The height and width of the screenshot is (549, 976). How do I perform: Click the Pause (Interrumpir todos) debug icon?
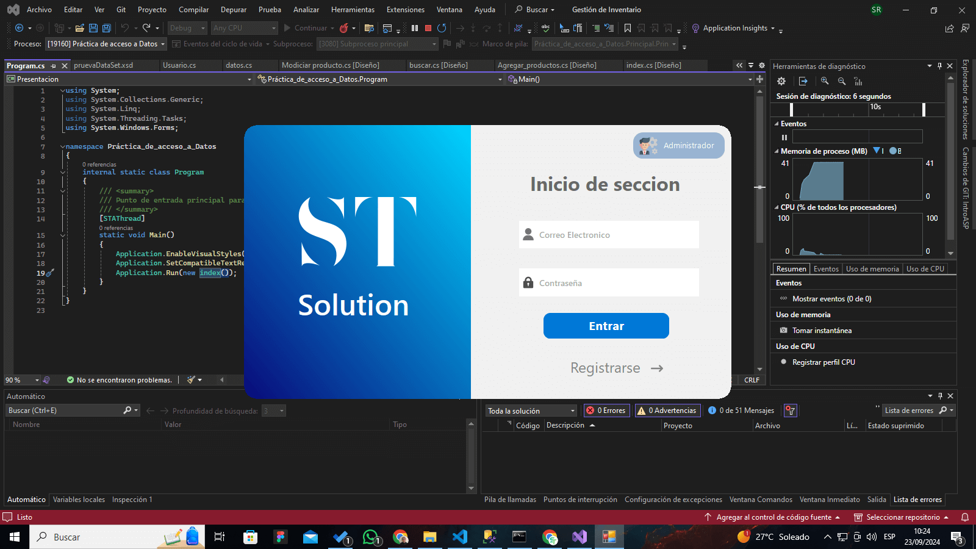(x=415, y=28)
